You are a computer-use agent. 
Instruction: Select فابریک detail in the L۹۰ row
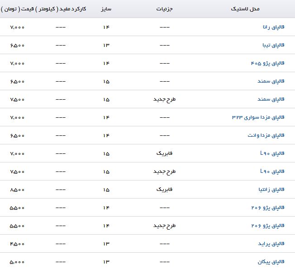pos(164,154)
